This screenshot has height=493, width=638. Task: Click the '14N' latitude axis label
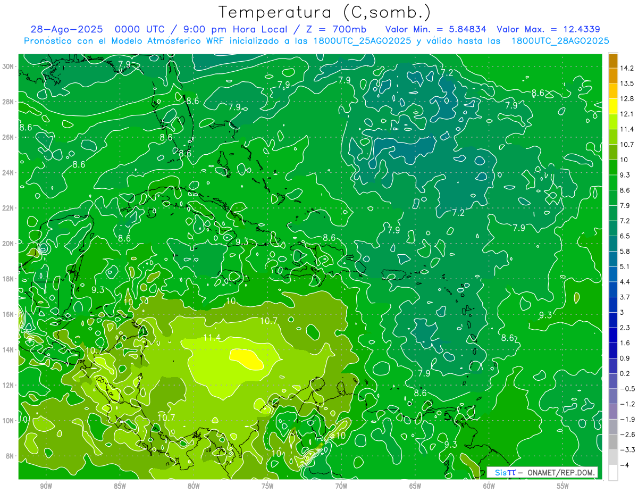click(x=9, y=349)
